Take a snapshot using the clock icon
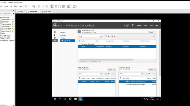This screenshot has height=106, width=190. pos(39,6)
